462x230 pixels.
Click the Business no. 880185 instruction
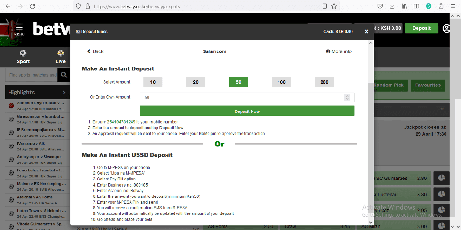click(x=122, y=185)
